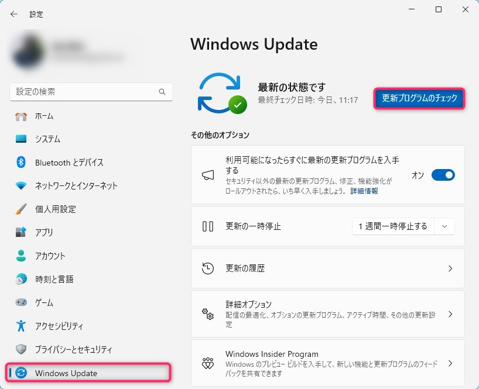
Task: Expand 更新の履歴 with the chevron
Action: (x=450, y=268)
